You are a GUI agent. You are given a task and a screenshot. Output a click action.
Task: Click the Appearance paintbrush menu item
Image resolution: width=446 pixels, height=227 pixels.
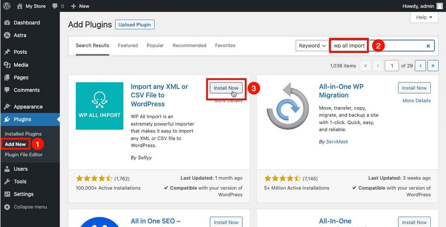[x=28, y=107]
